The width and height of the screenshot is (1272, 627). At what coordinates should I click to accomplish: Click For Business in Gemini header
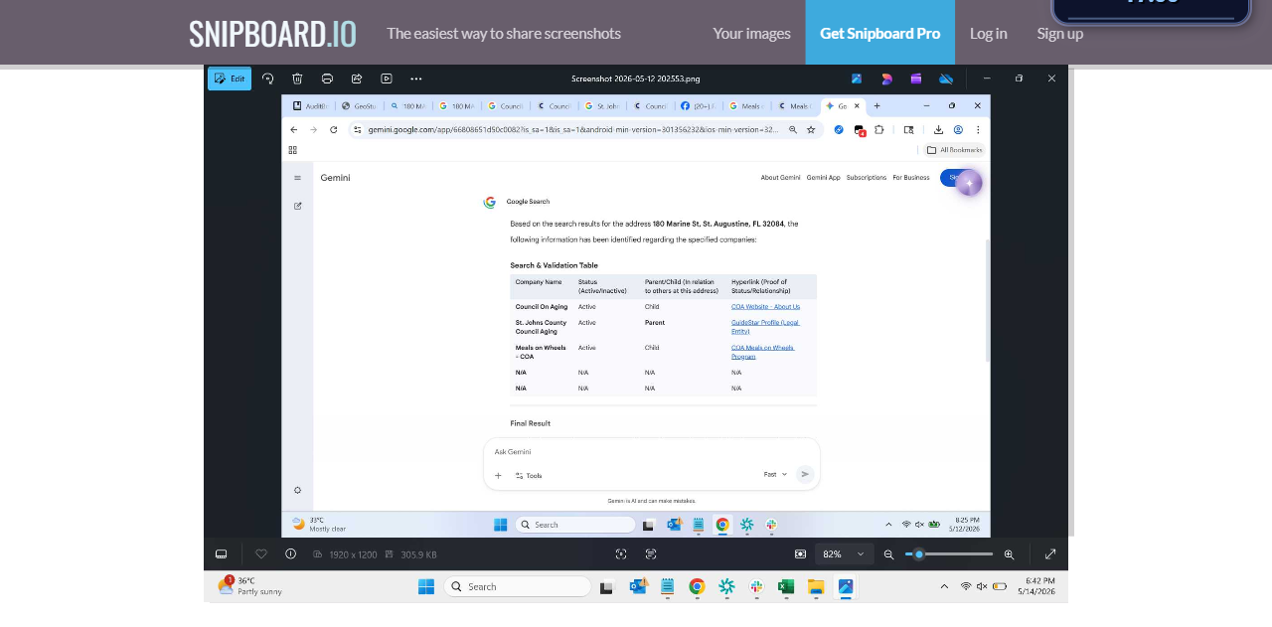tap(911, 178)
